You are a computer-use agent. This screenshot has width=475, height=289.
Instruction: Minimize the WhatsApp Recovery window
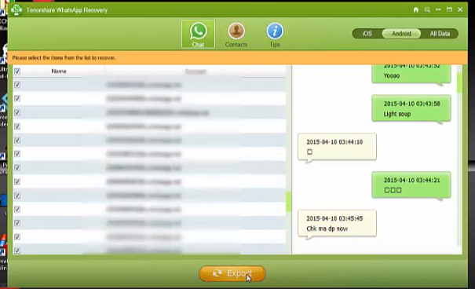click(438, 9)
